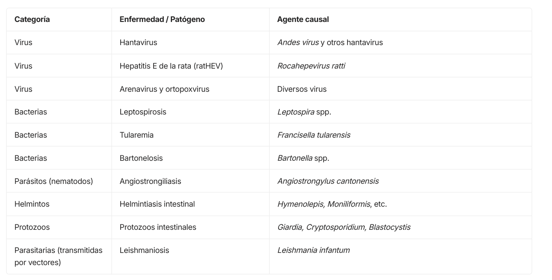Viewport: 552px width, 280px height.
Task: Click the Andes virus agent text
Action: click(298, 42)
